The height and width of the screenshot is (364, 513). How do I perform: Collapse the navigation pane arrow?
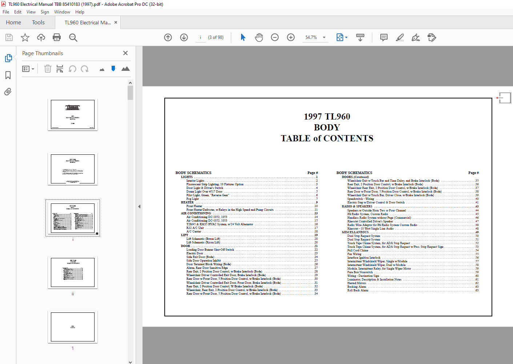[139, 206]
